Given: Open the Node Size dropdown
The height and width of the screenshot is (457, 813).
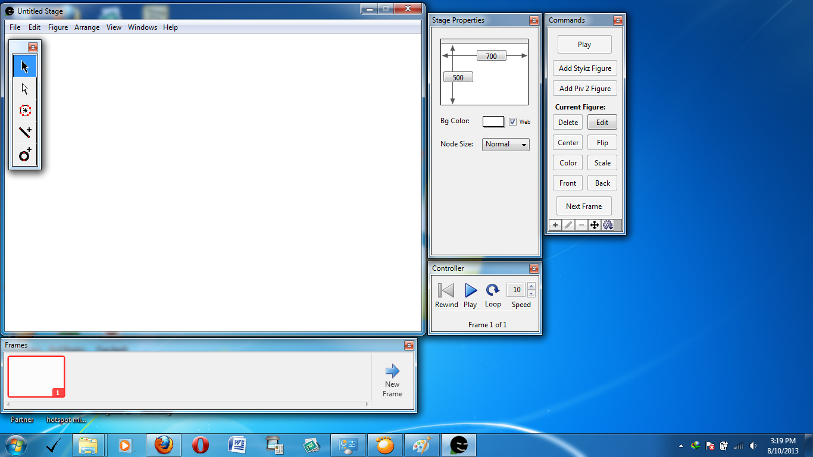Looking at the screenshot, I should [x=506, y=144].
